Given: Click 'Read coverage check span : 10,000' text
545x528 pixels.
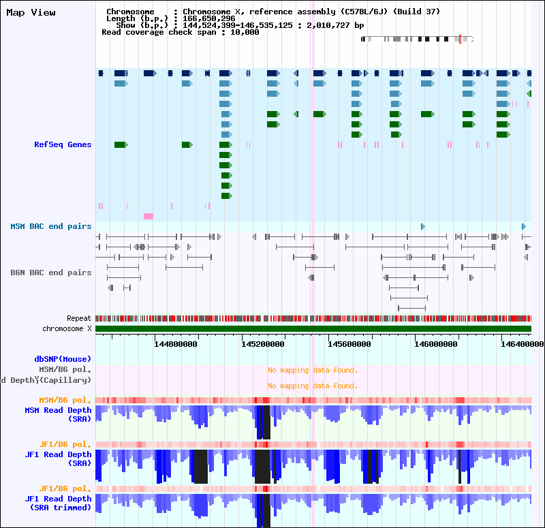Looking at the screenshot, I should pos(181,32).
